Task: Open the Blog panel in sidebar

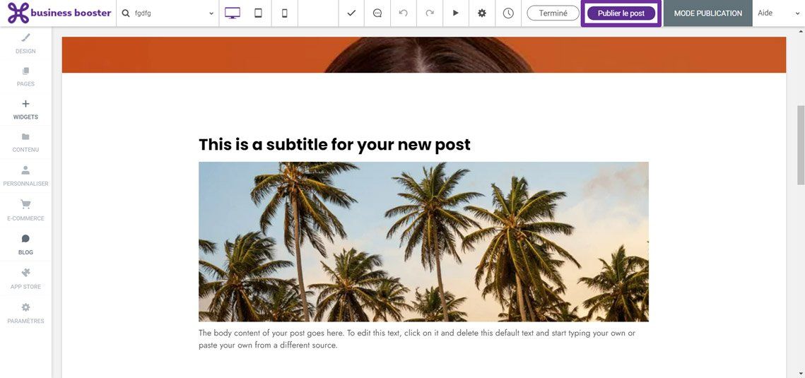Action: click(25, 244)
